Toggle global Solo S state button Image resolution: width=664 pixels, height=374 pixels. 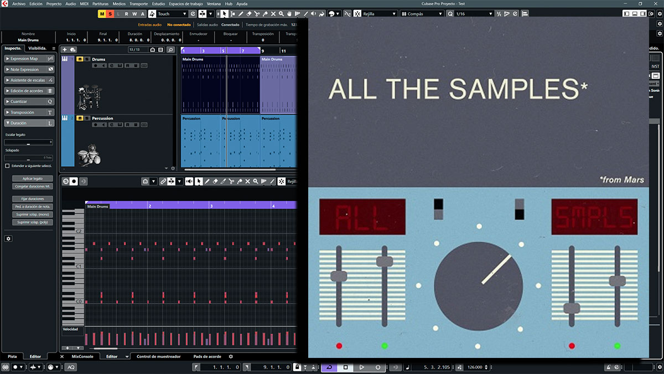pyautogui.click(x=110, y=13)
